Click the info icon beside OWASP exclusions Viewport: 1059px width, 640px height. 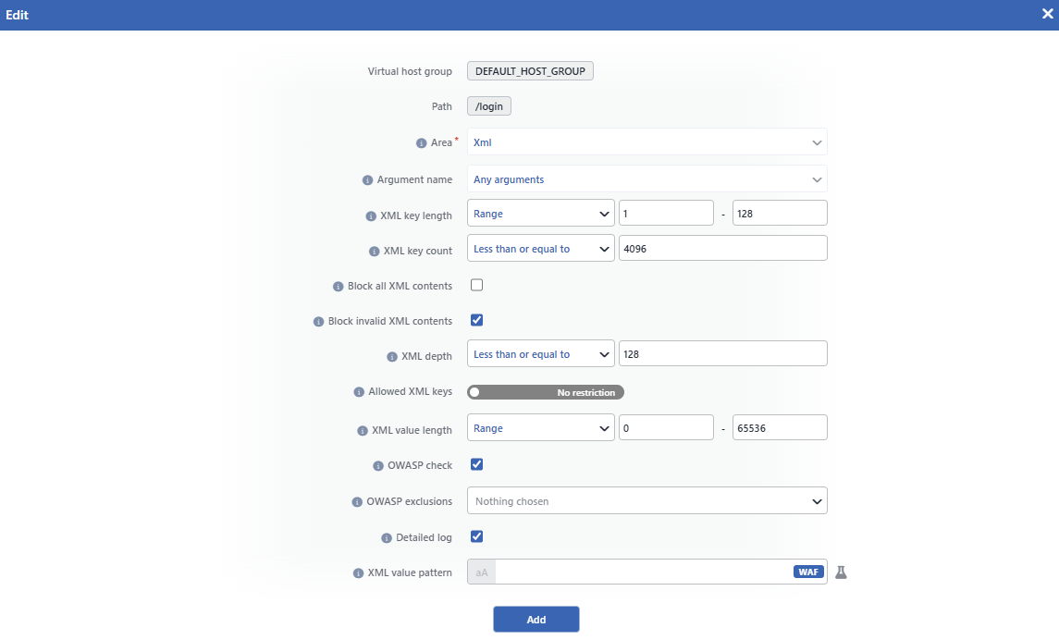[357, 502]
